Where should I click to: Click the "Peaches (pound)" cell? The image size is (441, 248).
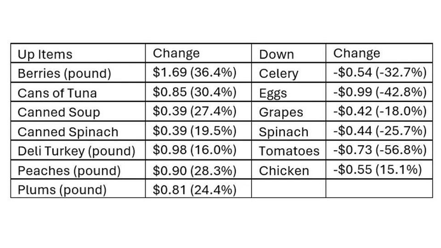69,171
